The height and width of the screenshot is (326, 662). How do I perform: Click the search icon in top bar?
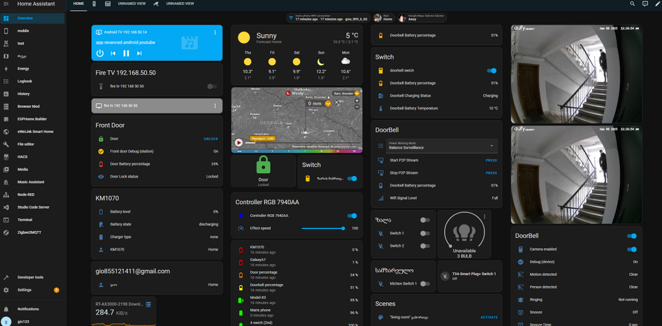(632, 3)
